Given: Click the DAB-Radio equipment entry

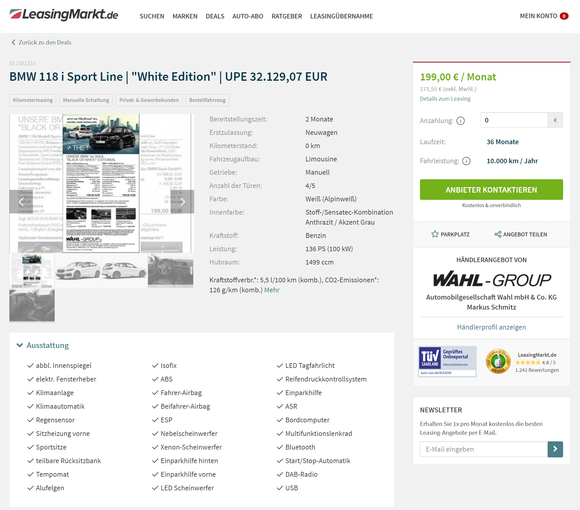Looking at the screenshot, I should [301, 474].
